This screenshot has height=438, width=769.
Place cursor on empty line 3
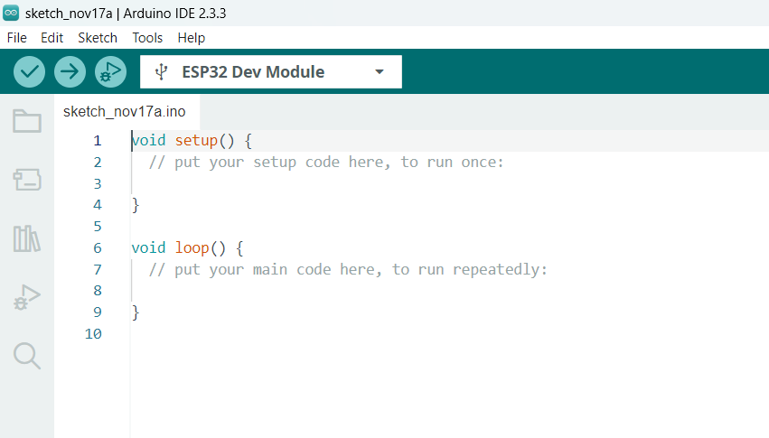[x=271, y=183]
